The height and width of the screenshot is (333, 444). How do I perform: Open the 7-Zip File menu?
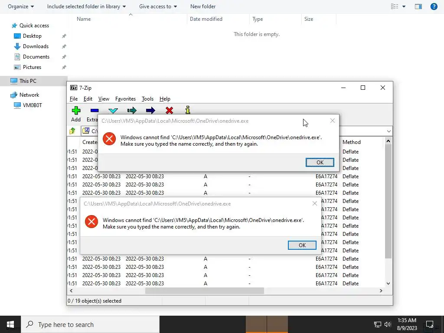tap(74, 99)
